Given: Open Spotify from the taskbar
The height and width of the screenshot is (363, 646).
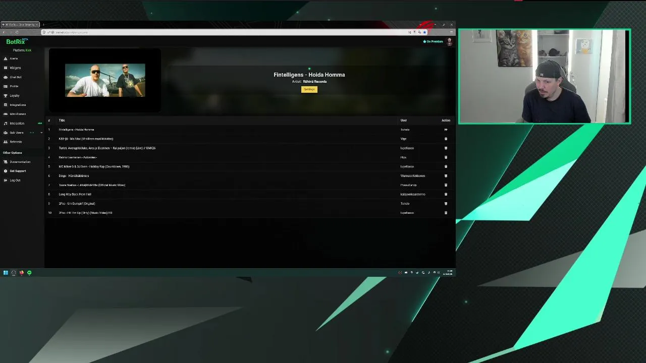Looking at the screenshot, I should pos(29,273).
